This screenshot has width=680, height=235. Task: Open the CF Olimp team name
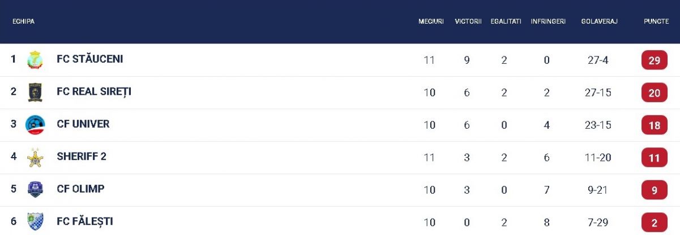point(80,189)
